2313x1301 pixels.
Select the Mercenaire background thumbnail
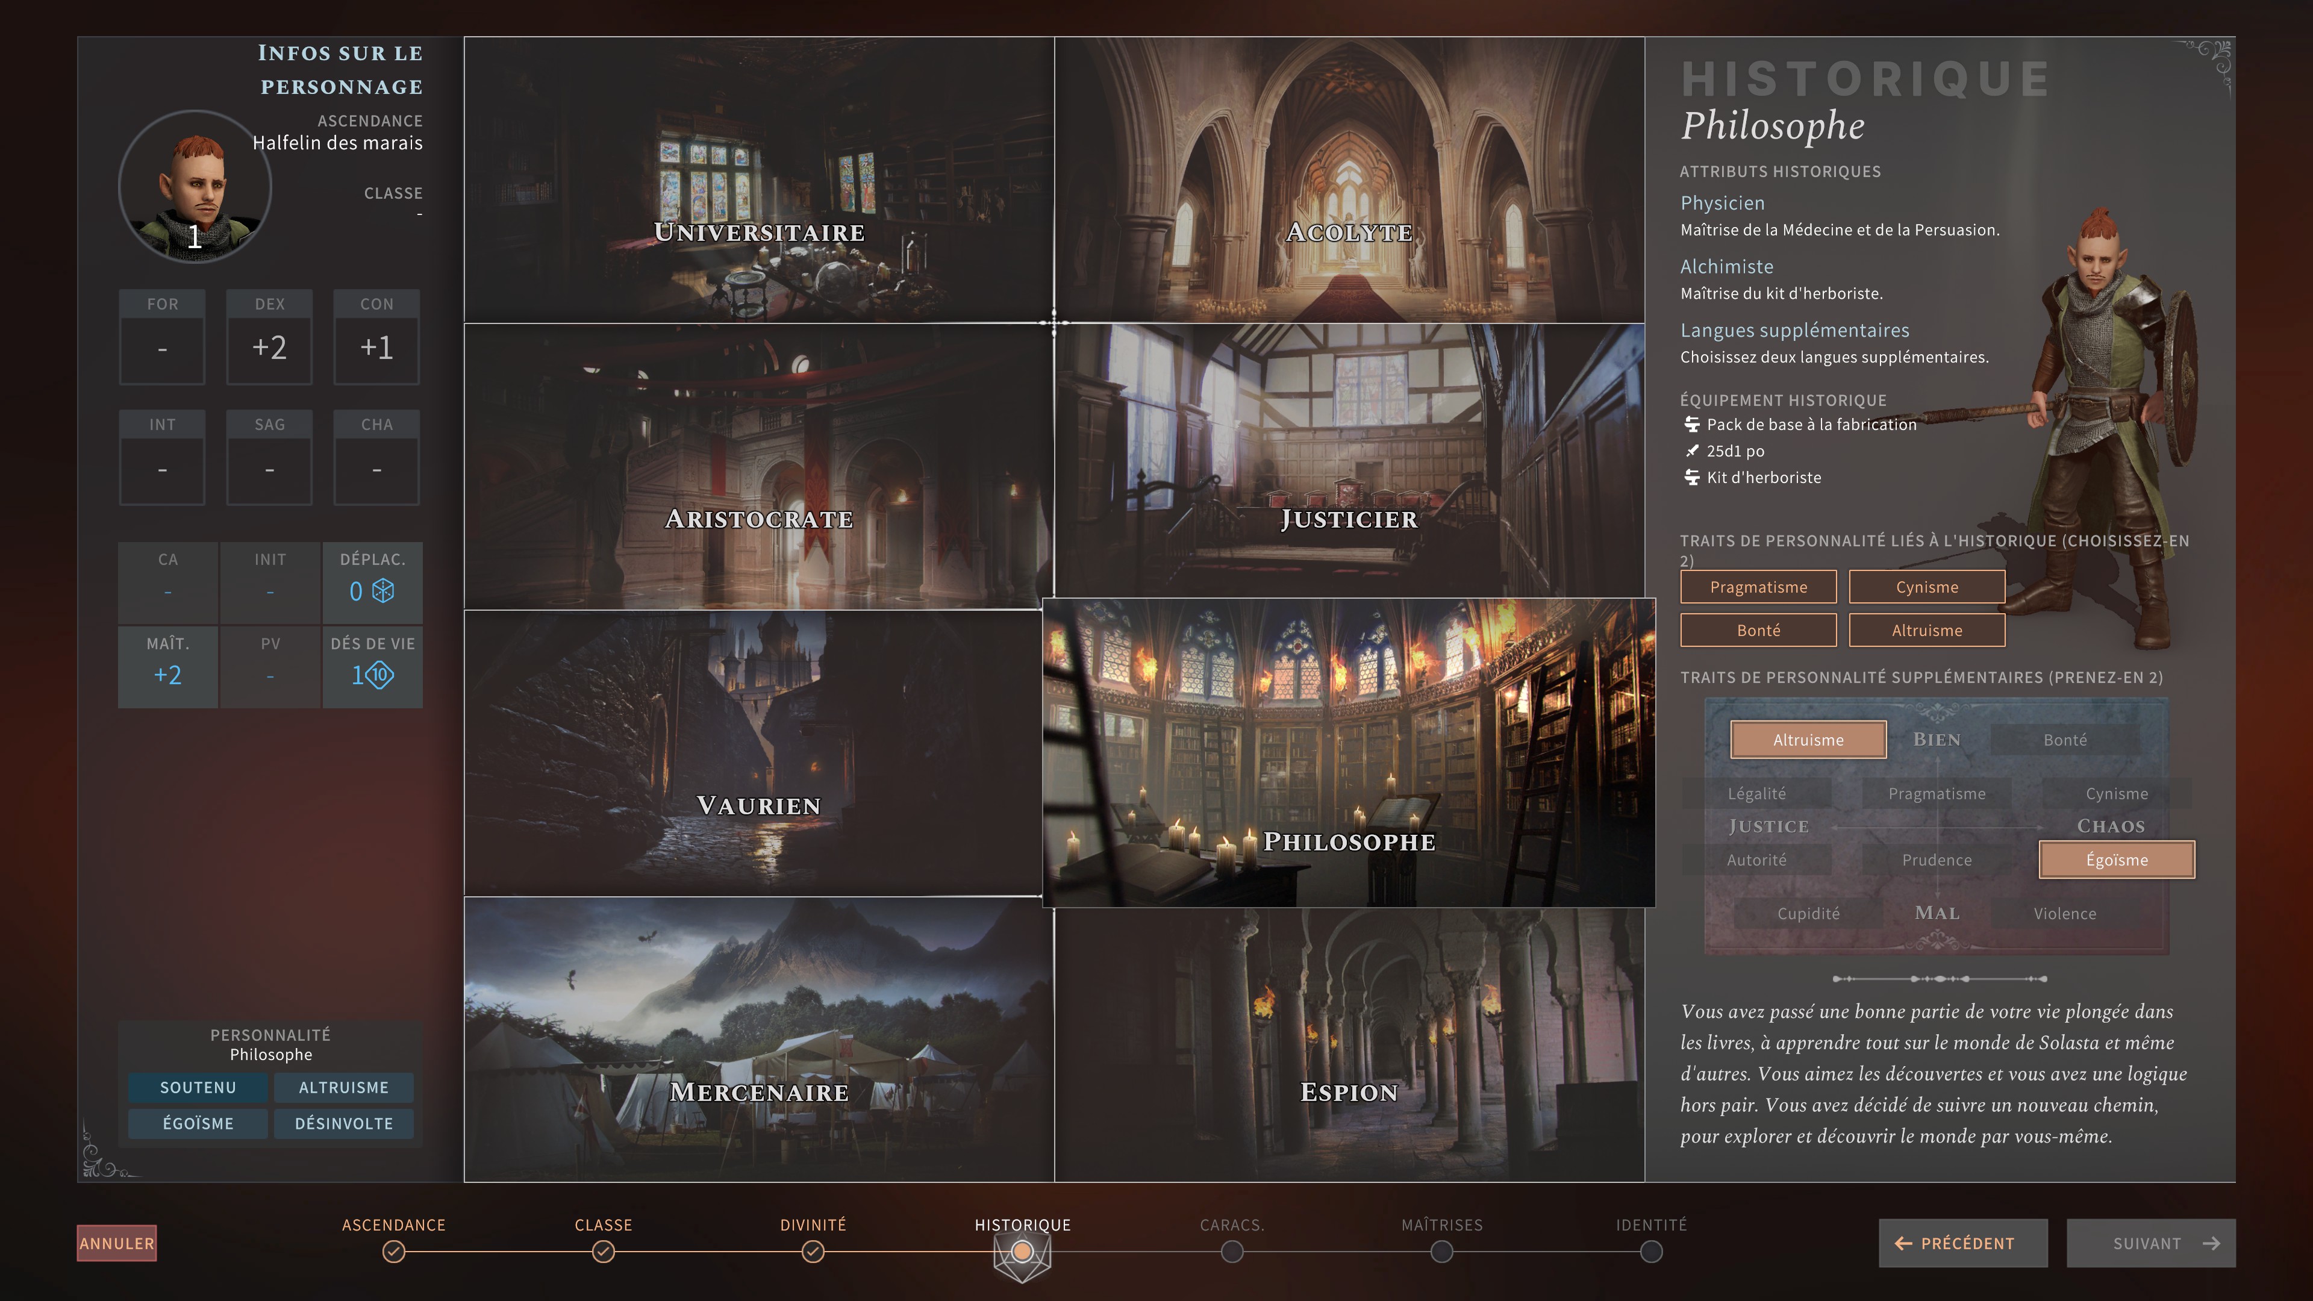pos(759,1041)
